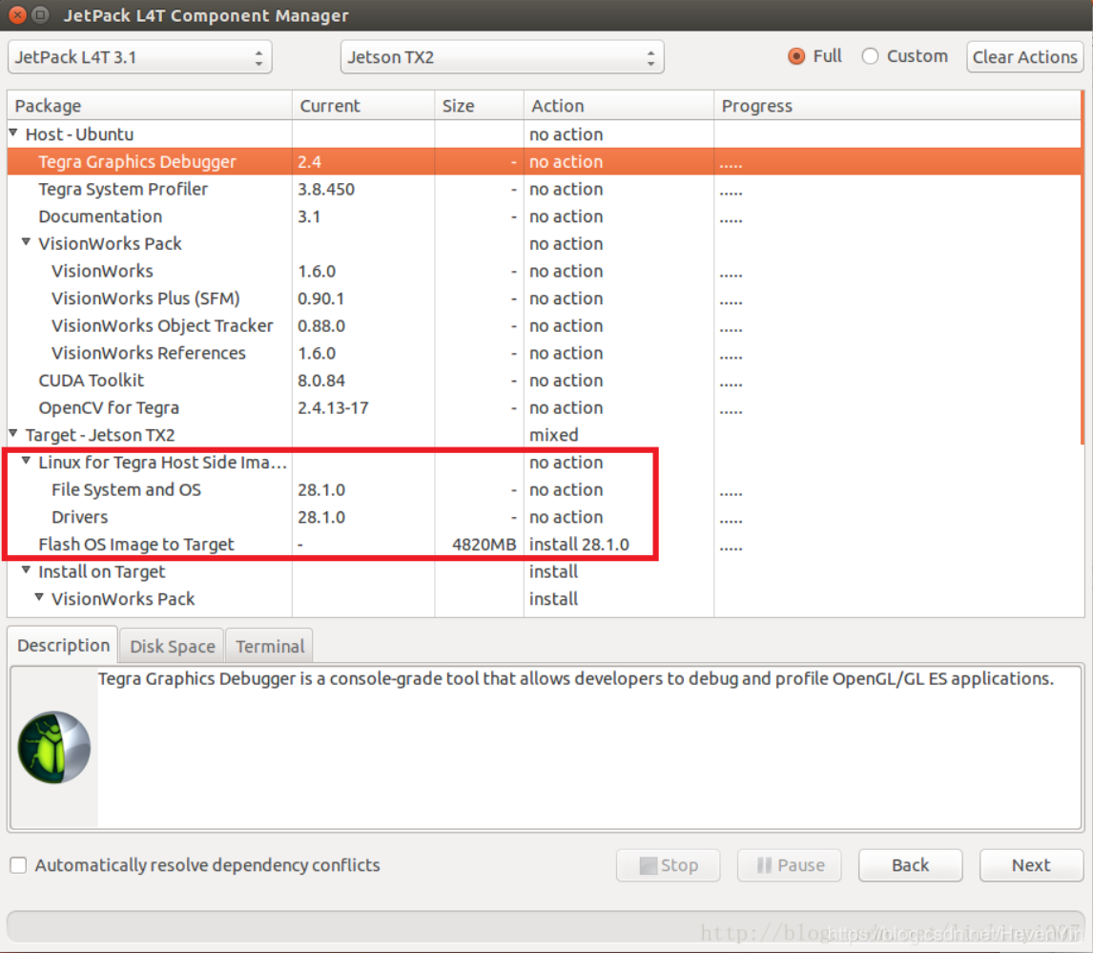Select the Tegra System Profiler row

click(x=544, y=189)
